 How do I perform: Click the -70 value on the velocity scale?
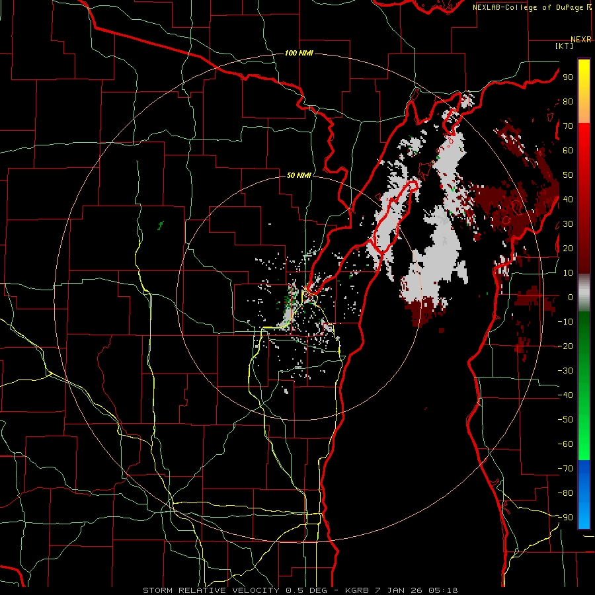click(565, 469)
